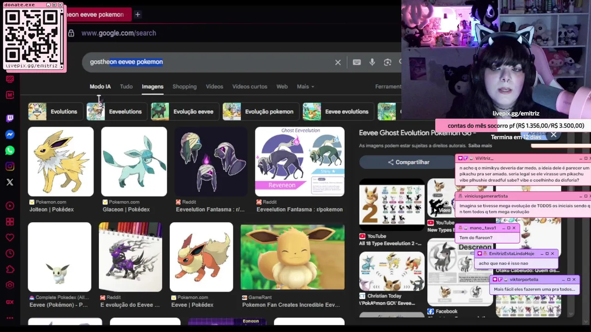The height and width of the screenshot is (332, 591).
Task: Click the GX icon in sidebar
Action: pyautogui.click(x=10, y=302)
